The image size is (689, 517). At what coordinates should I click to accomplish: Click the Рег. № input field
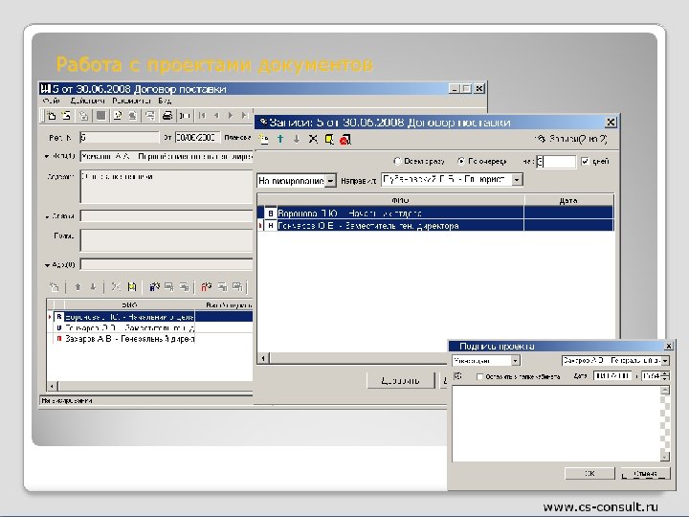pyautogui.click(x=120, y=138)
